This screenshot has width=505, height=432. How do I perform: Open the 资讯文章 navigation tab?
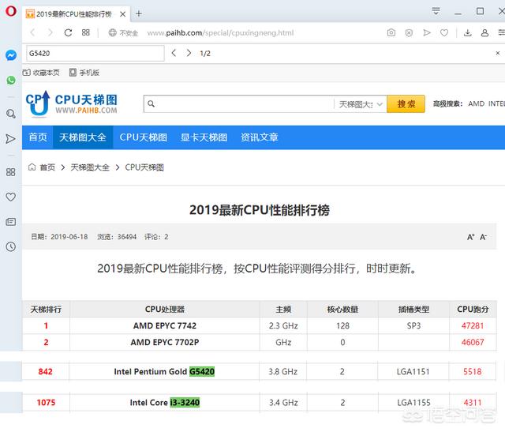point(260,137)
